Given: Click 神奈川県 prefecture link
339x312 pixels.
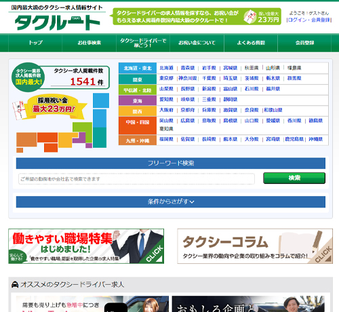Looking at the screenshot, I should pyautogui.click(x=188, y=78).
